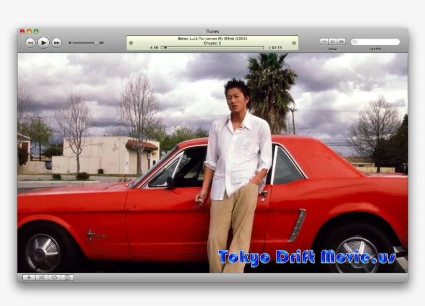Click the max-volume speaker icon
Image resolution: width=425 pixels, height=306 pixels.
click(x=102, y=43)
